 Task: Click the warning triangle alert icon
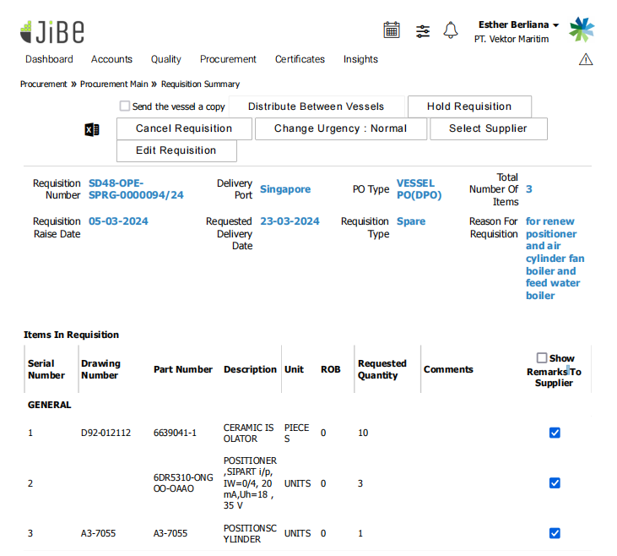(586, 59)
